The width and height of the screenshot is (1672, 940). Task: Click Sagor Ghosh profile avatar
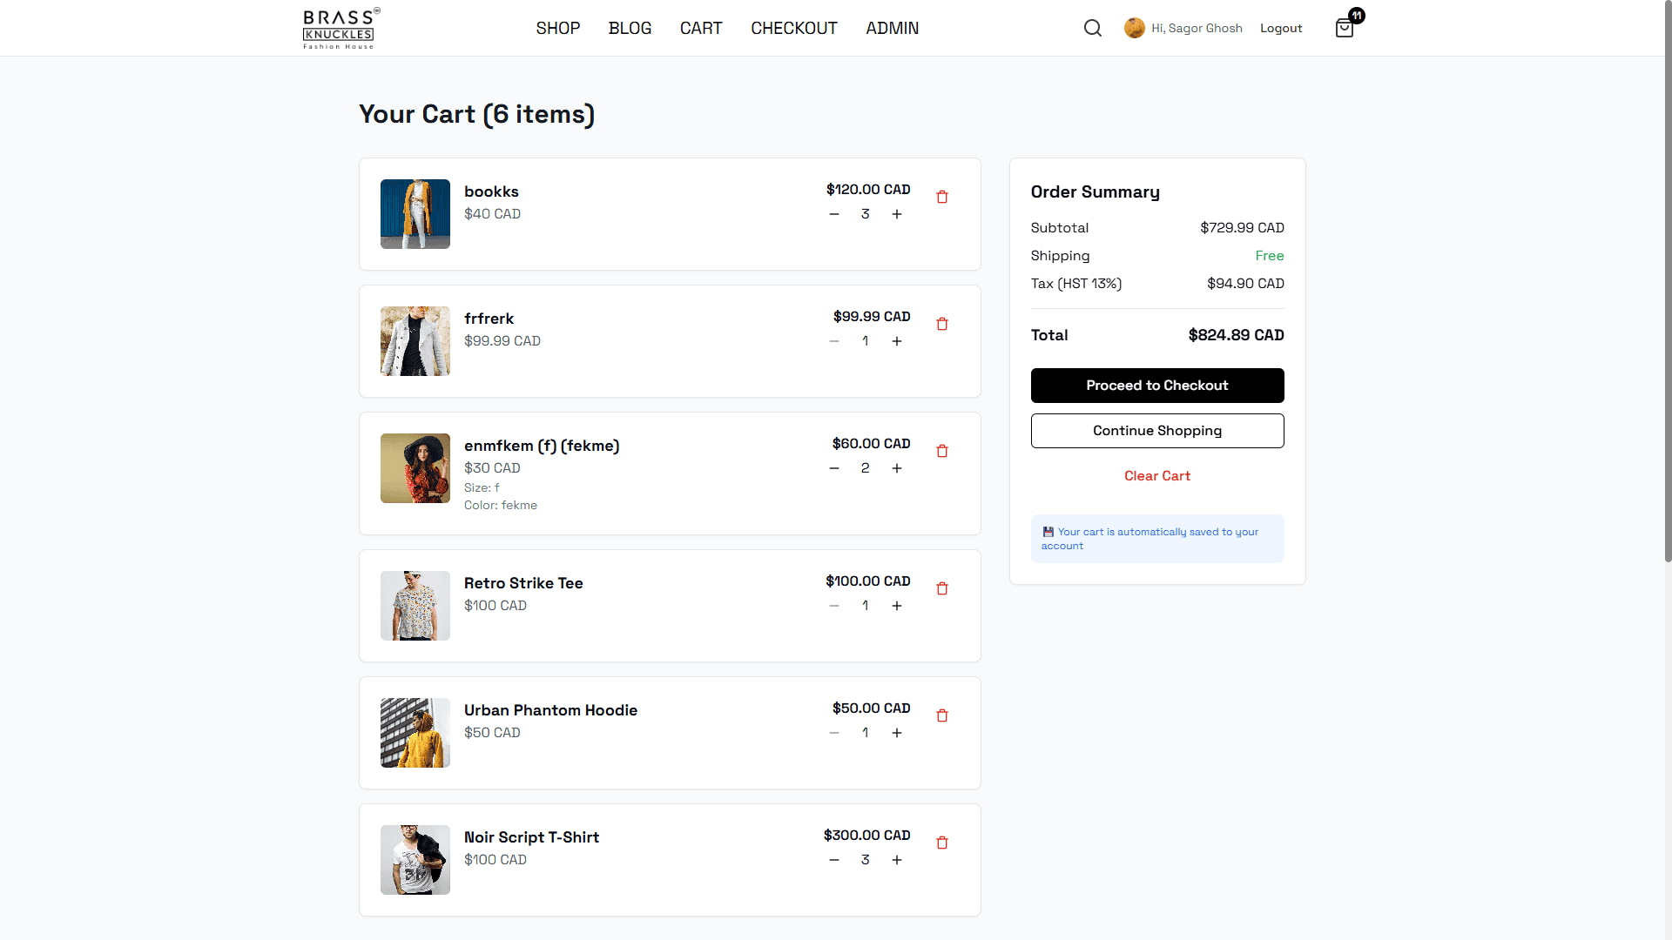[x=1134, y=28]
